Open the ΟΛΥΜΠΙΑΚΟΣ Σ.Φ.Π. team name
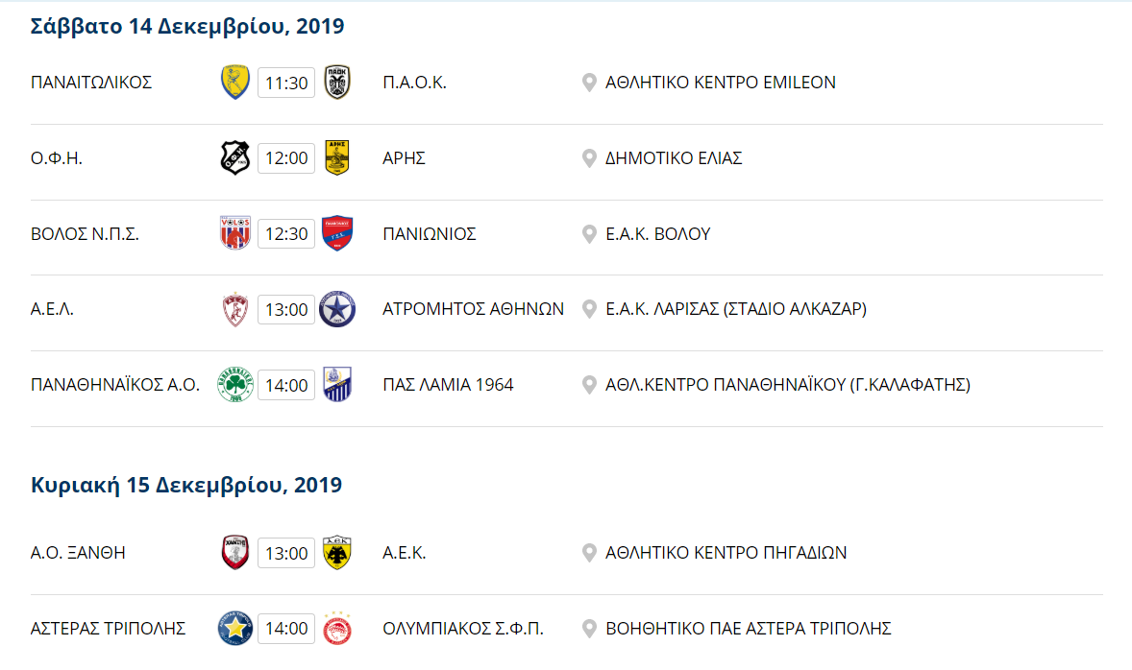Viewport: 1132px width, 670px height. [463, 628]
